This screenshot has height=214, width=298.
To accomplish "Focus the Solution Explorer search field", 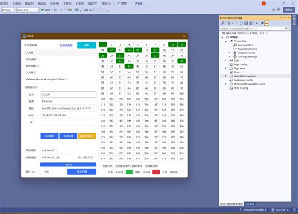I will (252, 29).
